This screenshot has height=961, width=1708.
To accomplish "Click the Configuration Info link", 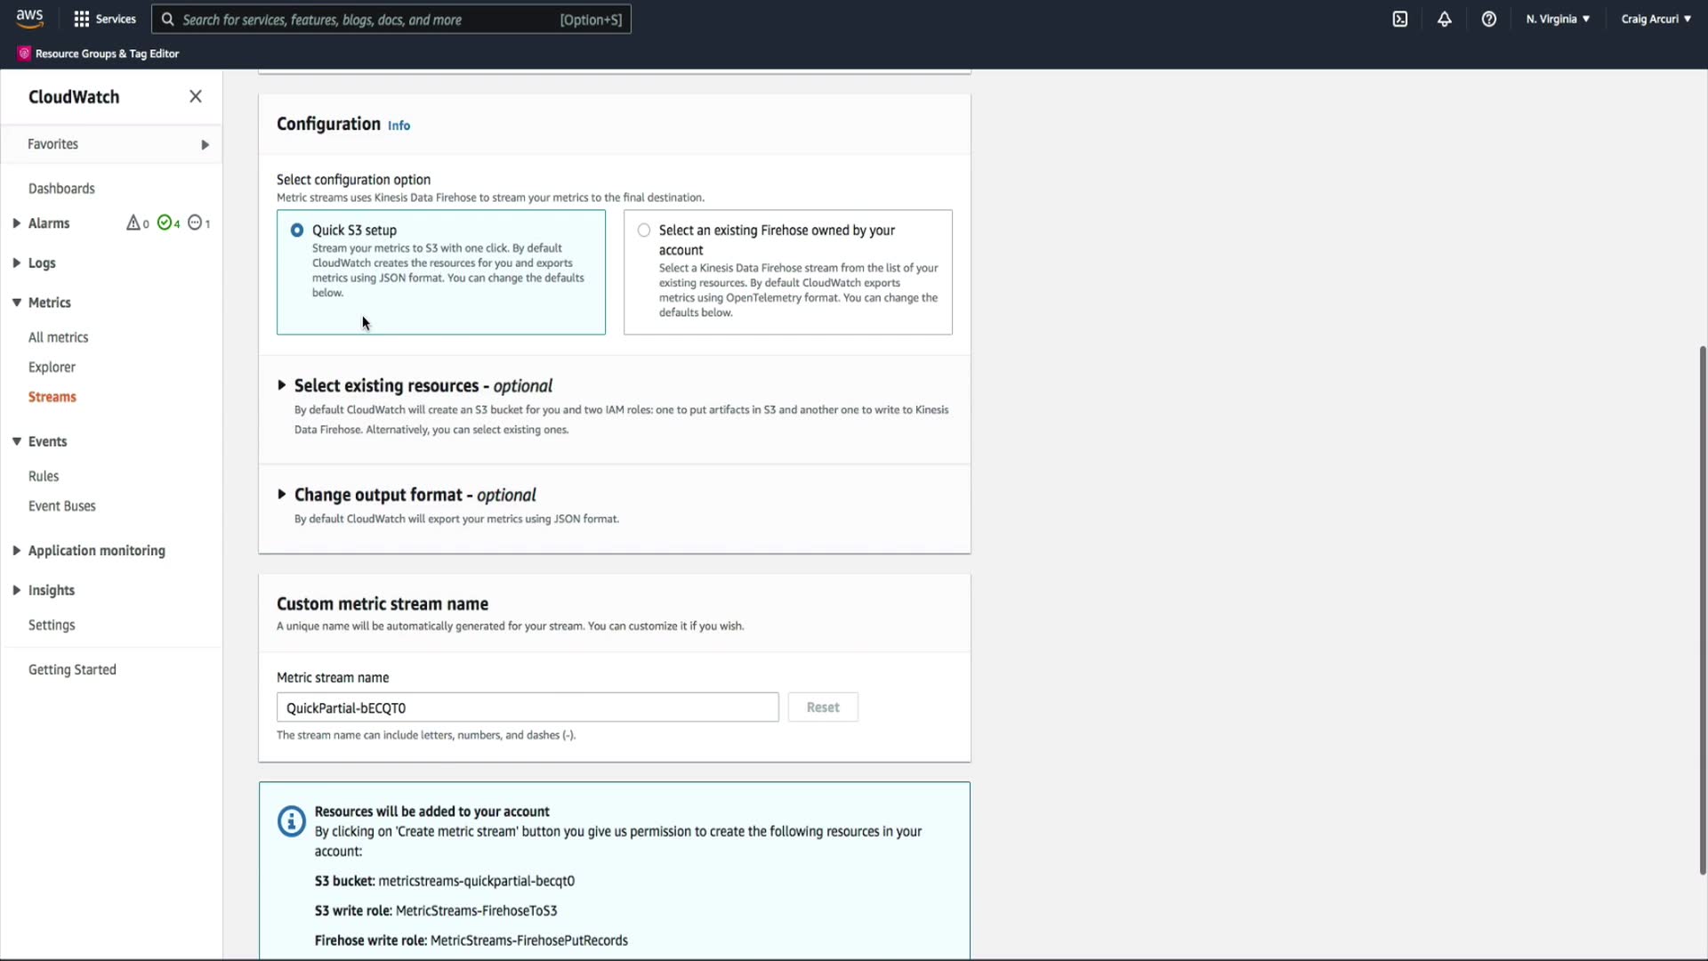I will pos(399,125).
